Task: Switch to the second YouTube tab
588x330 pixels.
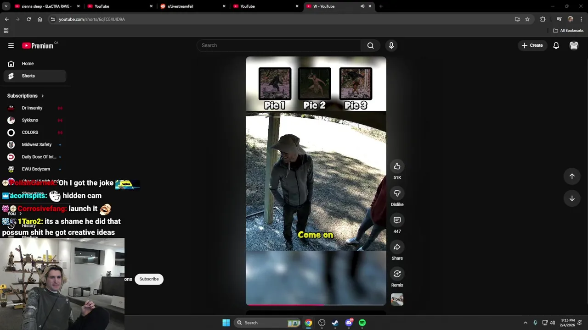Action: [119, 6]
